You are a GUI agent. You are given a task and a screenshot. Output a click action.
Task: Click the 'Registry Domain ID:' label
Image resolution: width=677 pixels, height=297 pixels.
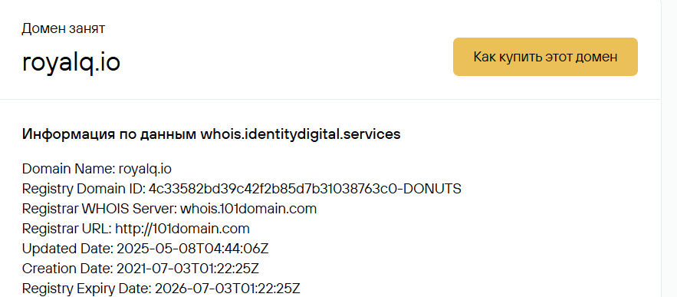click(x=84, y=189)
